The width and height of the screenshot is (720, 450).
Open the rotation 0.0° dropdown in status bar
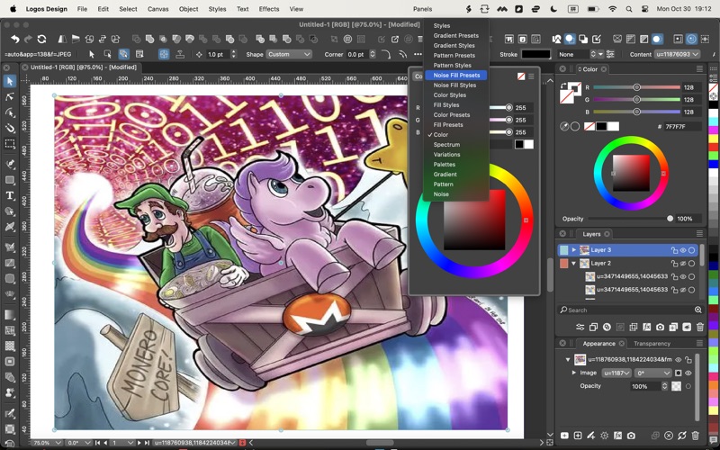(x=79, y=443)
